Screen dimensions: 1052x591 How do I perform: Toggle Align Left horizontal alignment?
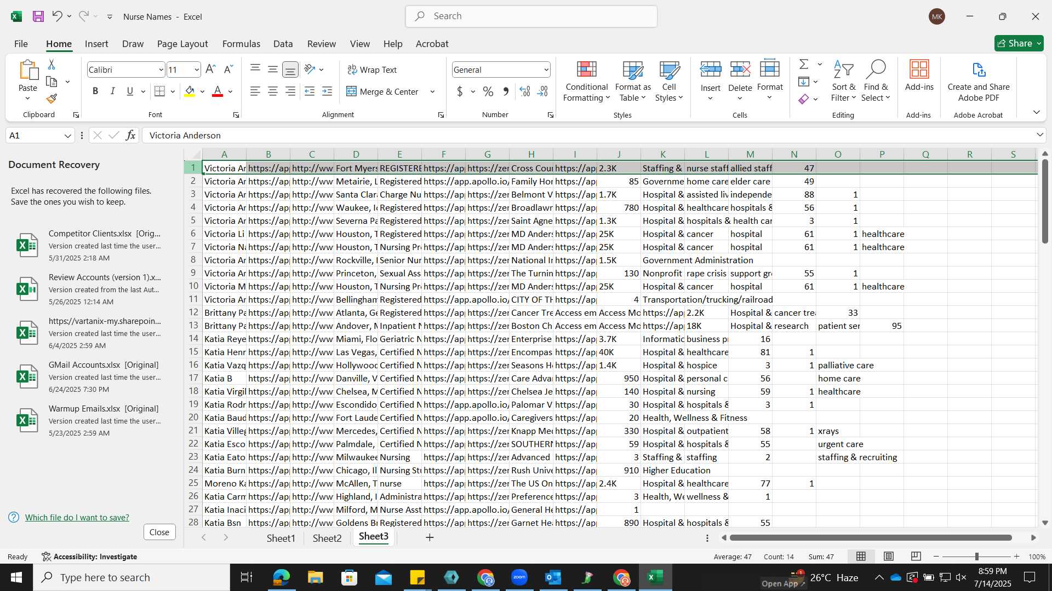[255, 91]
